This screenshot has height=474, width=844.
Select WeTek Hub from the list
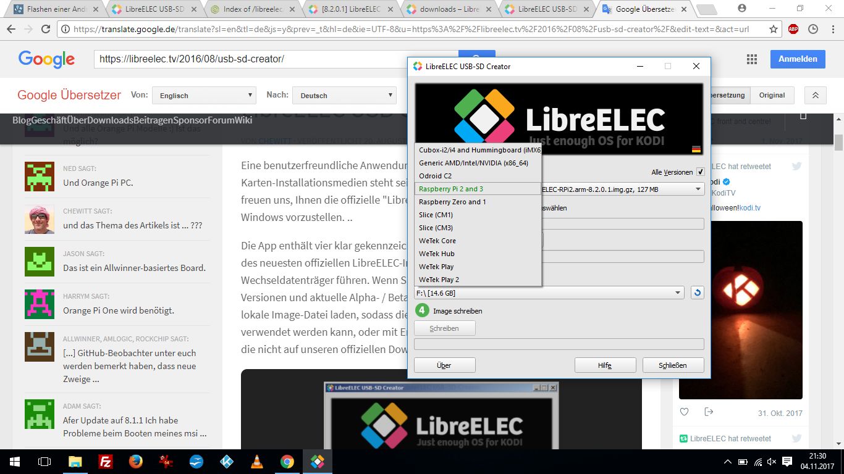pyautogui.click(x=478, y=254)
